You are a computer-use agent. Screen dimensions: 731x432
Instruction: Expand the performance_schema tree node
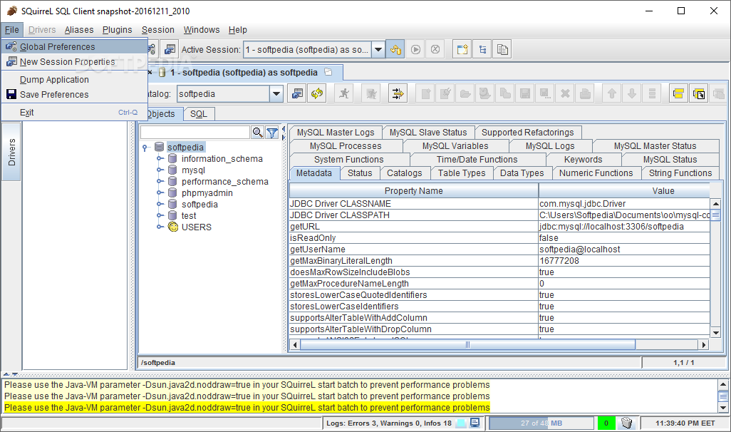[160, 181]
